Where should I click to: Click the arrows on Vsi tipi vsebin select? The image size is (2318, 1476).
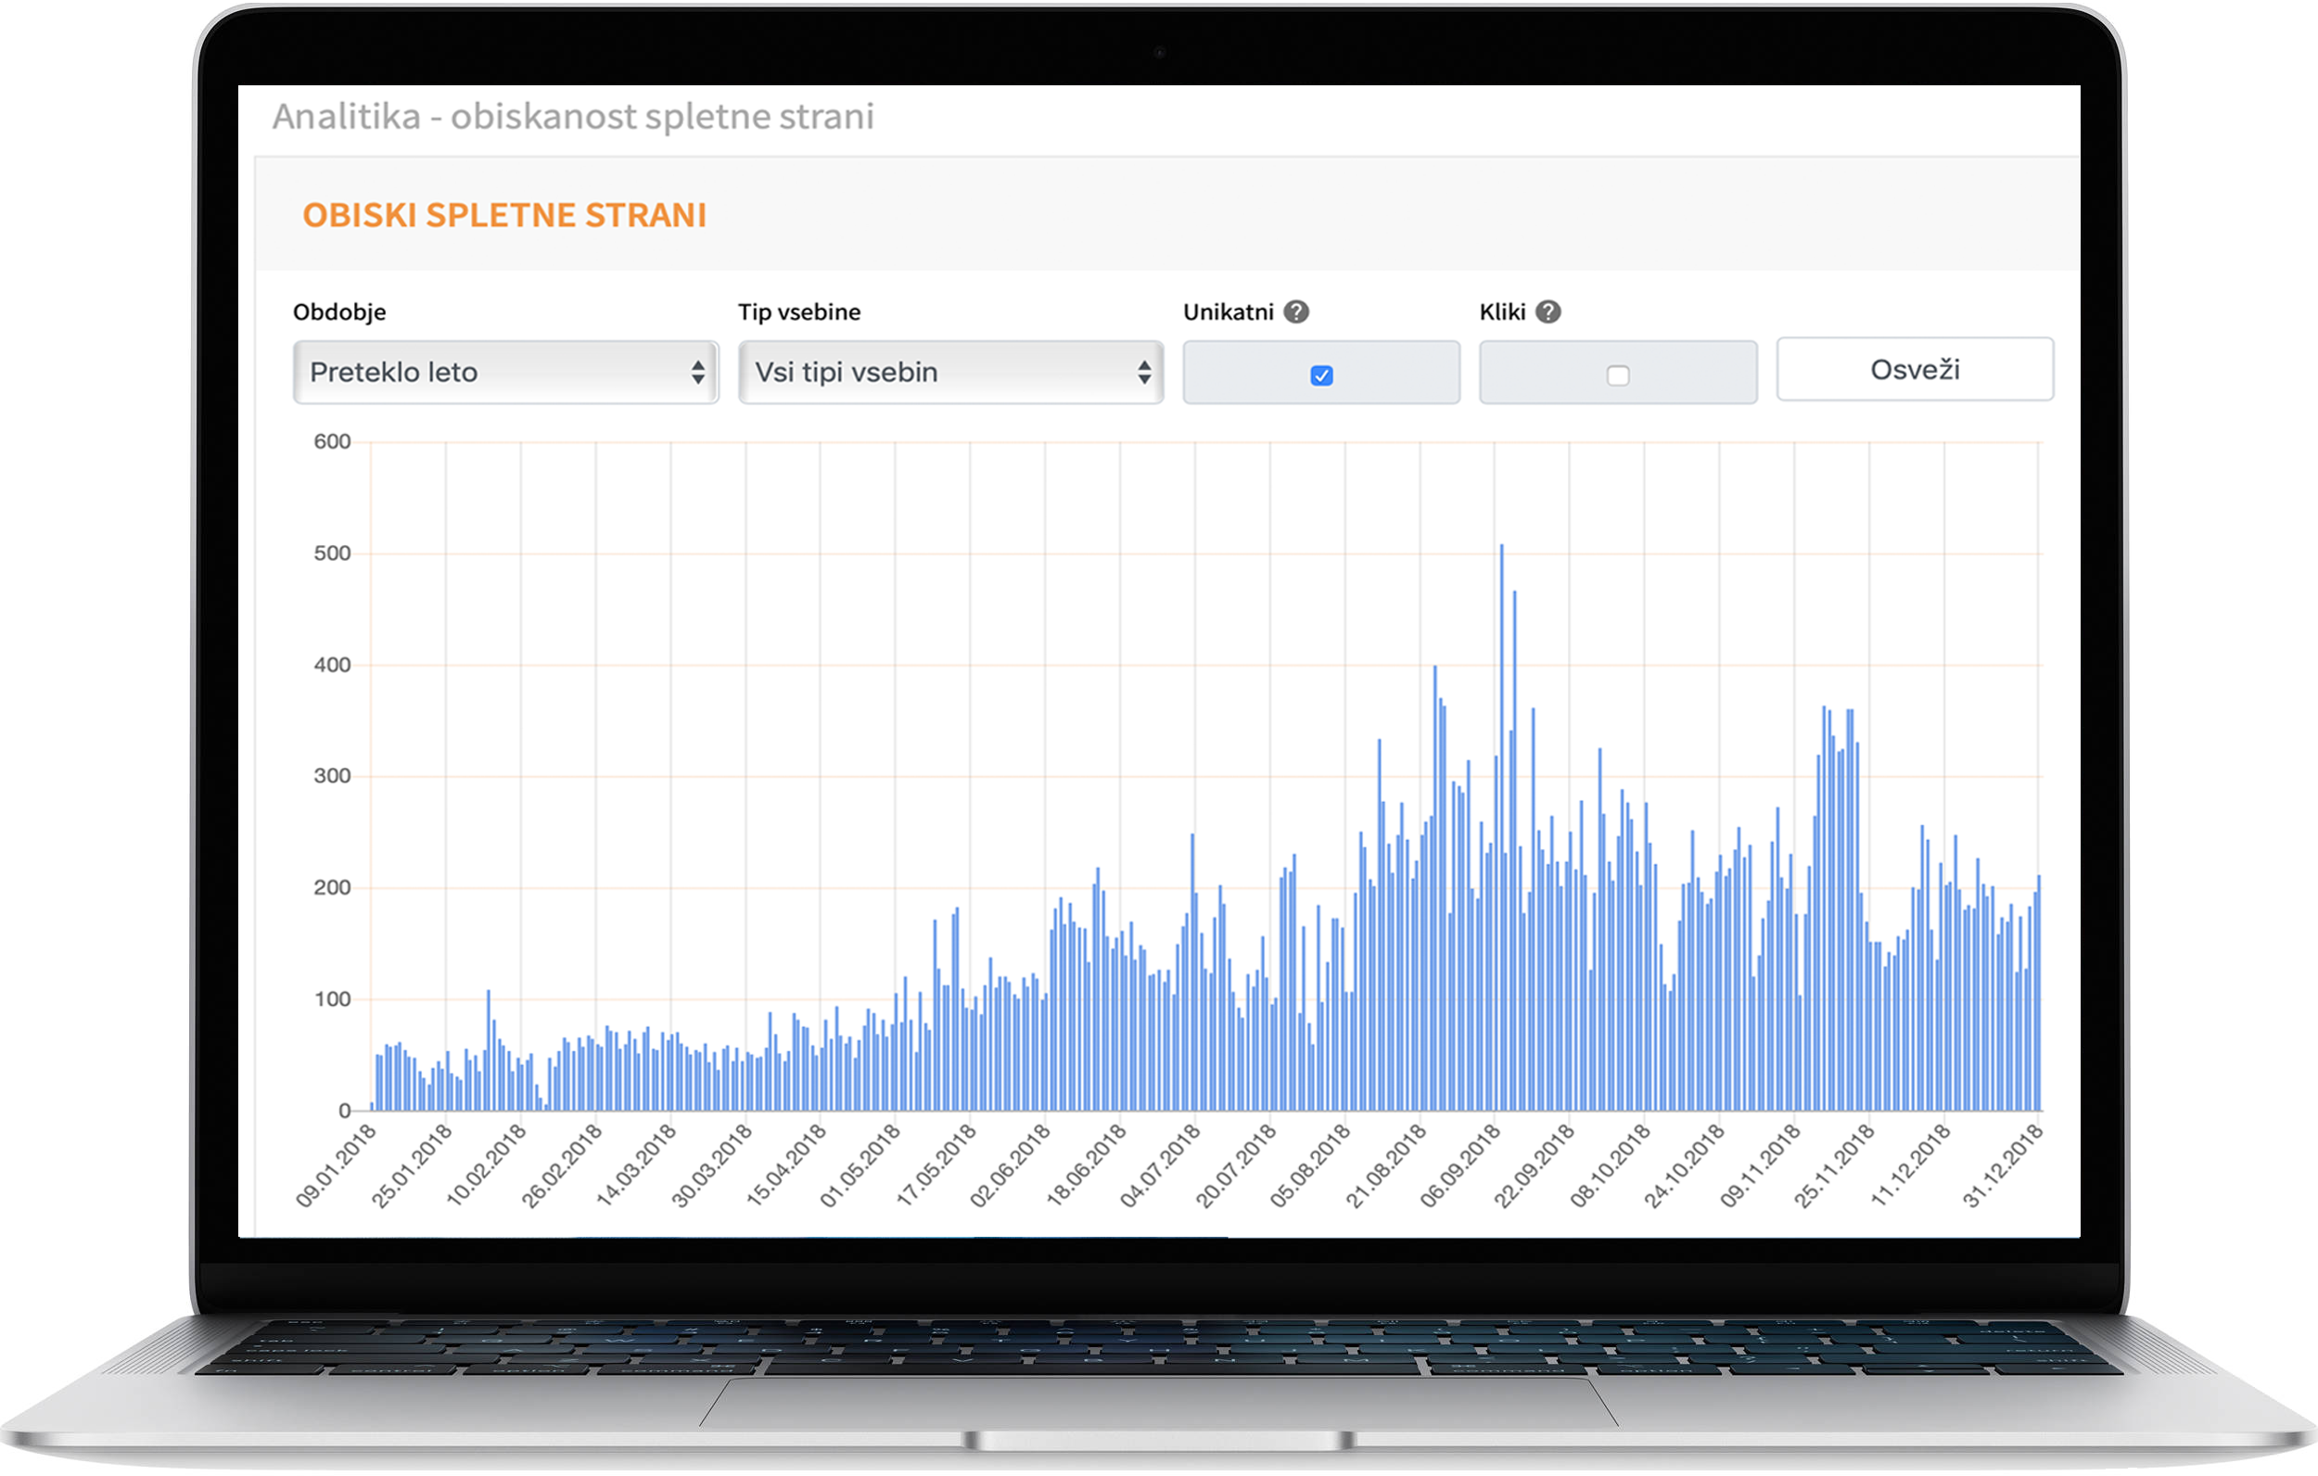pos(1143,373)
